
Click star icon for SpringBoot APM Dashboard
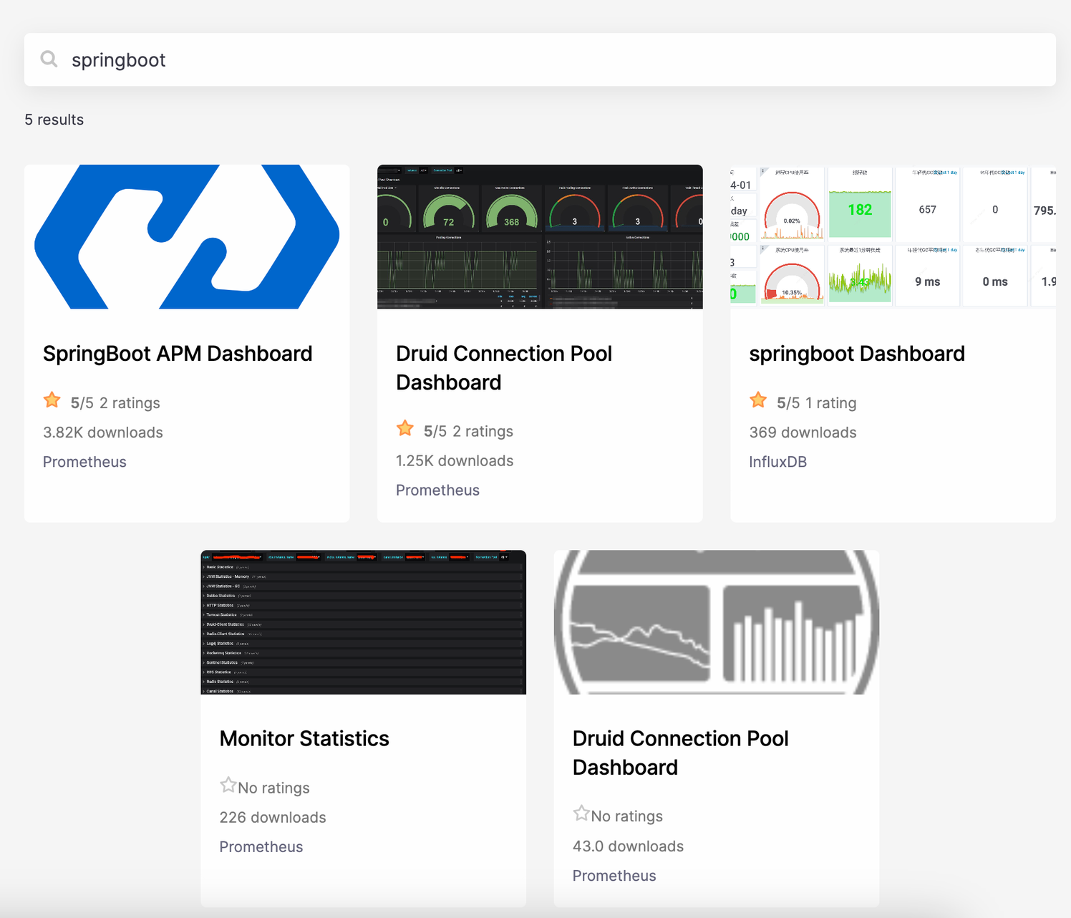point(52,400)
